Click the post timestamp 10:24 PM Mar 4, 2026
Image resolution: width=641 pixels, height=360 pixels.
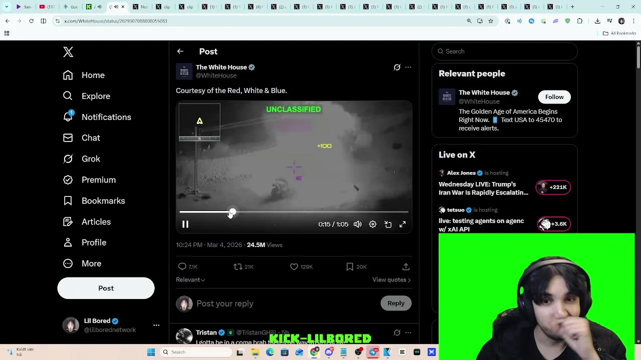point(209,245)
